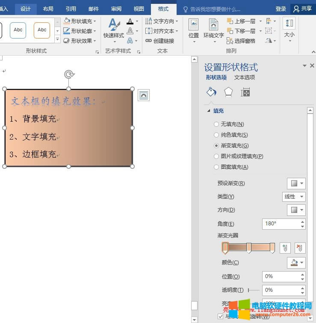Select the Solid fill radio option
The height and width of the screenshot is (323, 316).
pos(216,135)
